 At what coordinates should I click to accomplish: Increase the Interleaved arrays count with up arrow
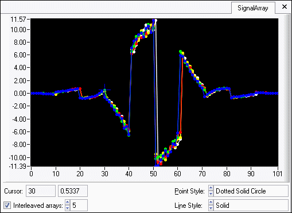point(67,203)
